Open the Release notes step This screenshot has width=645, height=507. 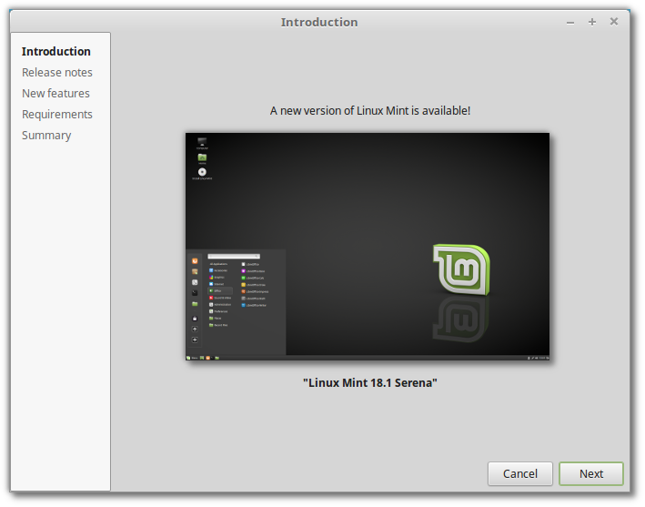(x=57, y=73)
